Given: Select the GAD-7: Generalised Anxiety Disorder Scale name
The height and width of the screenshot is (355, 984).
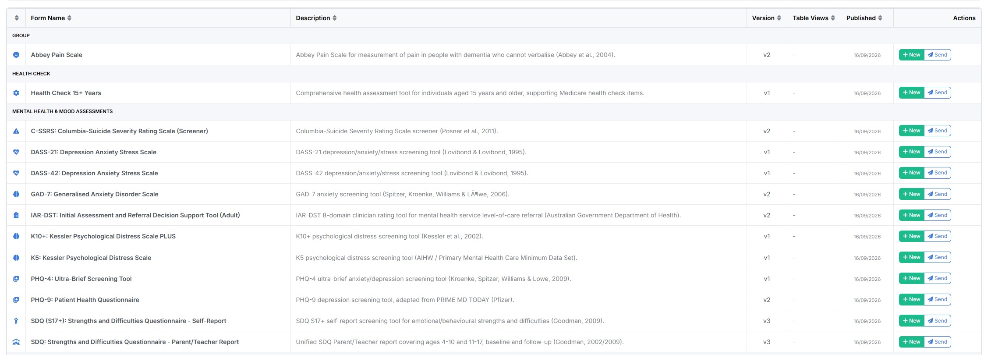Looking at the screenshot, I should [x=95, y=194].
